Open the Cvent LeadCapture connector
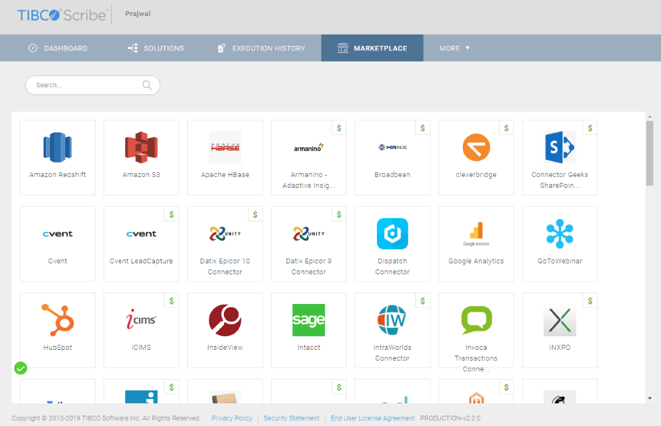Viewport: 661px width, 426px height. coord(141,244)
